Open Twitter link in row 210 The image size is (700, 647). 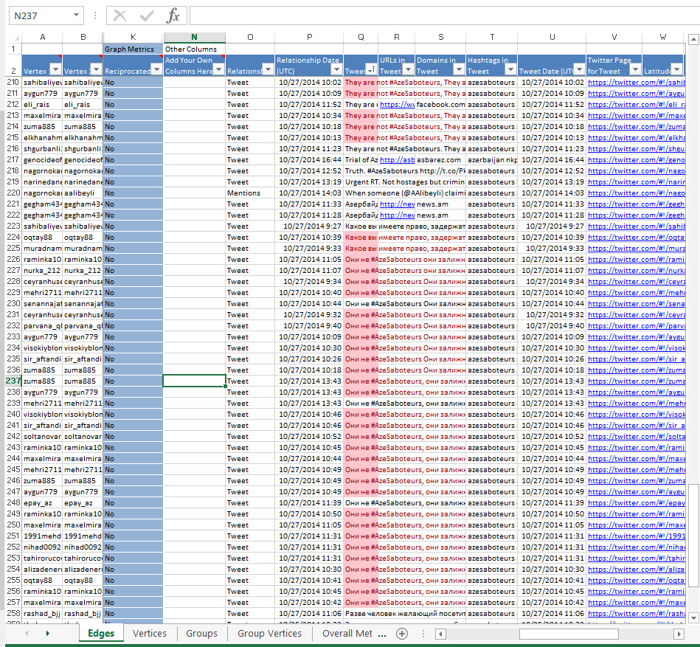point(636,82)
